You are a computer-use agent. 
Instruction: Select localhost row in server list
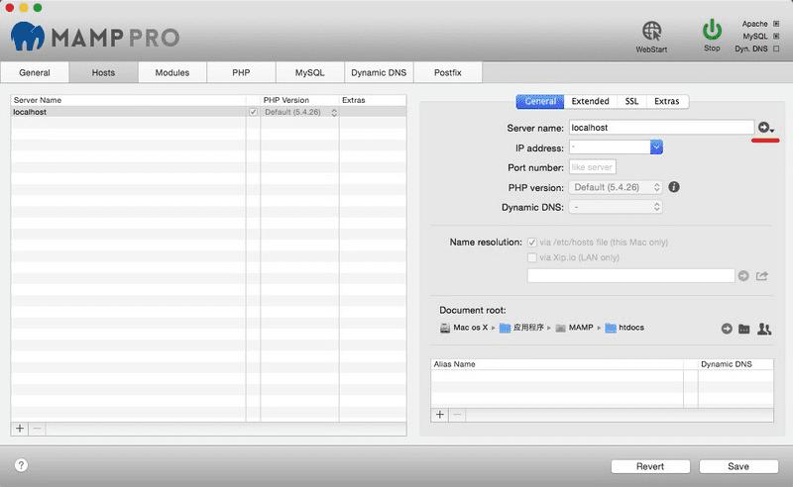click(208, 112)
